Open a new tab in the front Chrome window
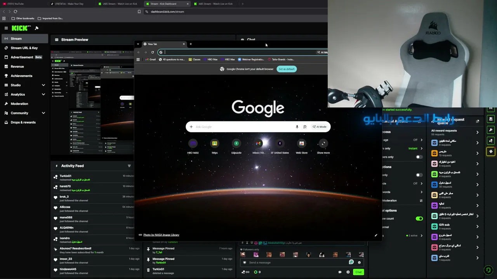This screenshot has height=279, width=497. click(191, 44)
